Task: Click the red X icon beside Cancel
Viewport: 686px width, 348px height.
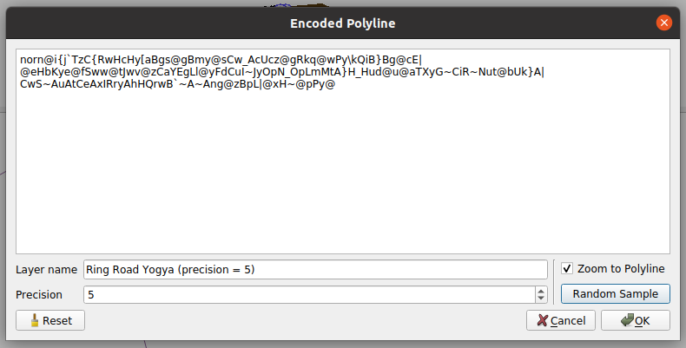Action: (542, 320)
